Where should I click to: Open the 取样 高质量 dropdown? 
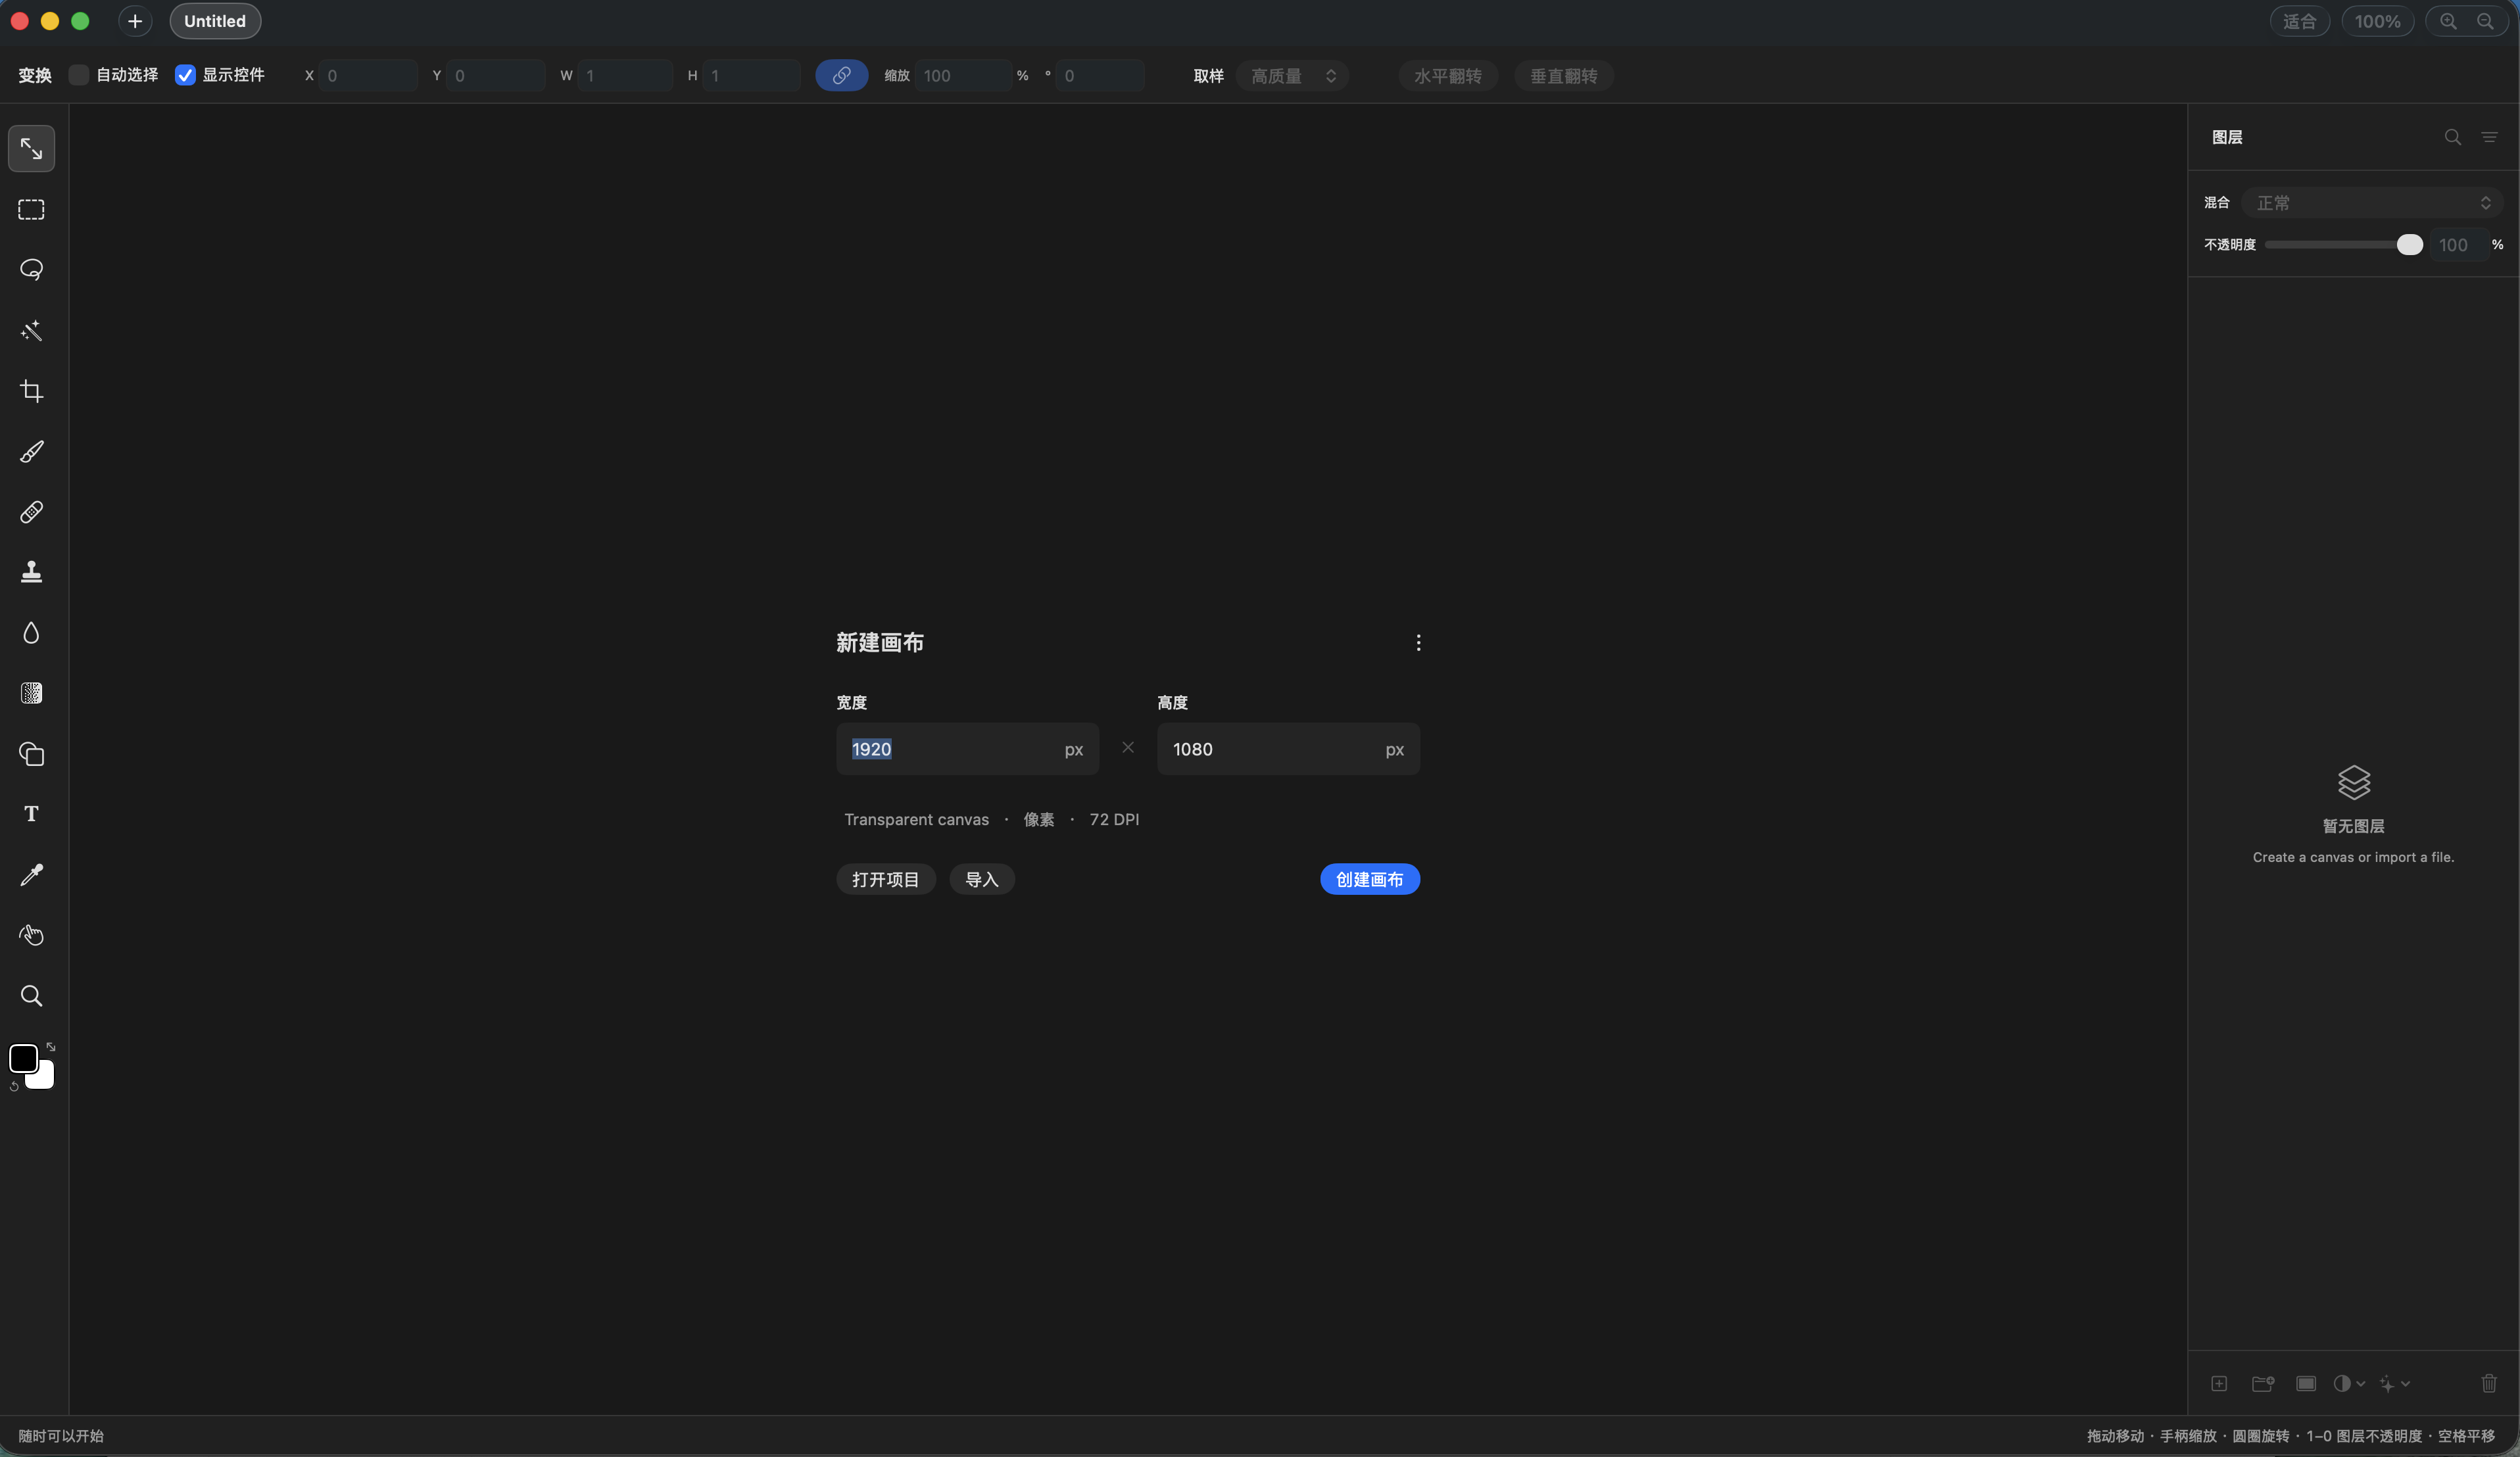point(1292,76)
